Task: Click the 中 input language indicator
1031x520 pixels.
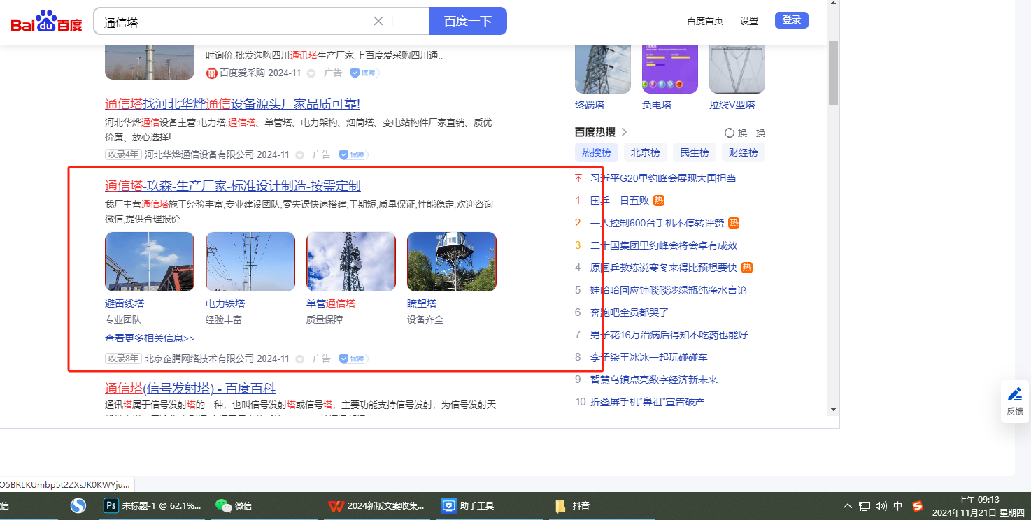Action: point(898,506)
